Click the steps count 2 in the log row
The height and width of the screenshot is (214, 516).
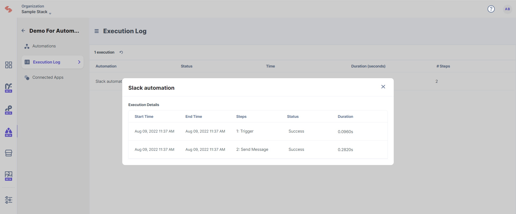click(x=437, y=81)
